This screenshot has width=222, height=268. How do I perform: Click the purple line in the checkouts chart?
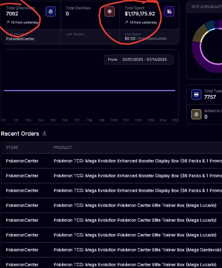coord(90,90)
